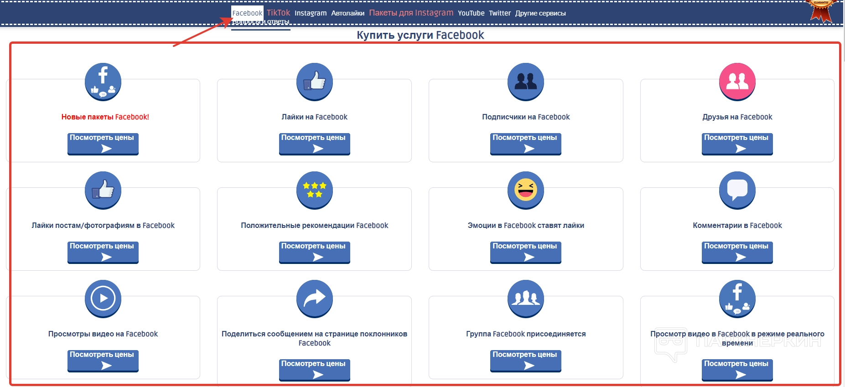View prices for Новые пакеты Facebook
The height and width of the screenshot is (387, 845).
coord(103,144)
